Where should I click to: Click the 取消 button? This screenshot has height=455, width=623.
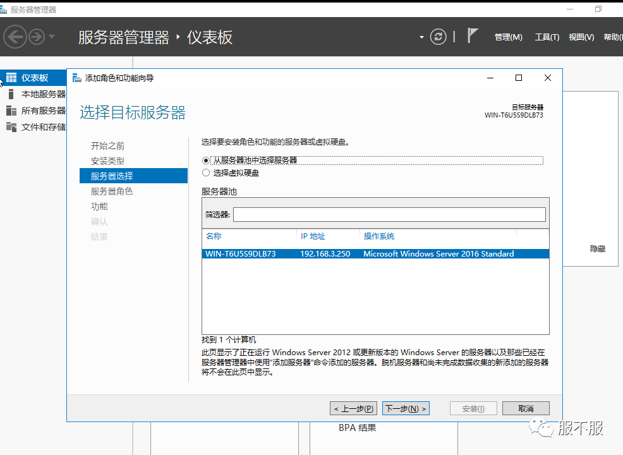[526, 408]
